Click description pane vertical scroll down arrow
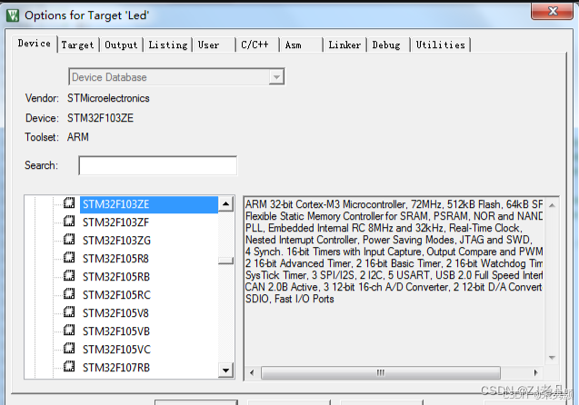Viewport: 579px width, 405px height. tap(552, 358)
